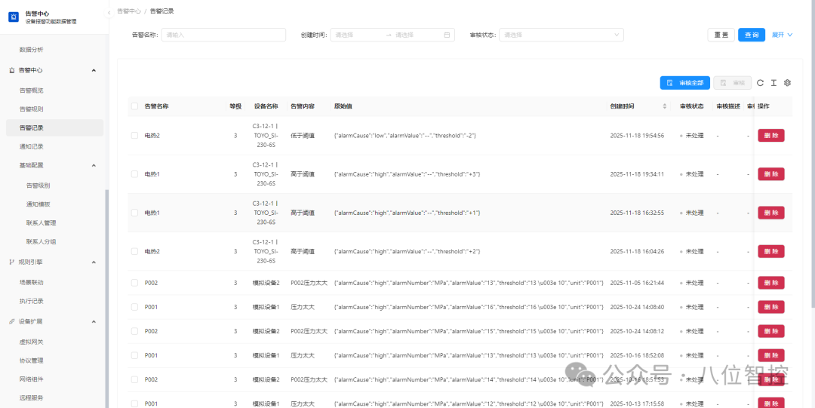Collapse sidebar with the arrow handle
The image size is (815, 408).
coord(109,12)
